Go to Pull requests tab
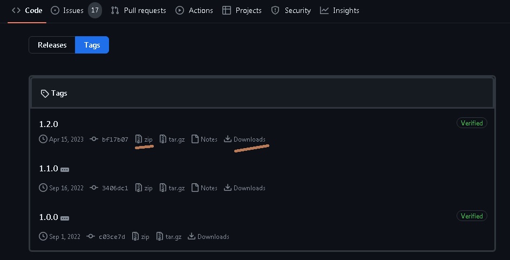This screenshot has width=510, height=260. pyautogui.click(x=138, y=10)
